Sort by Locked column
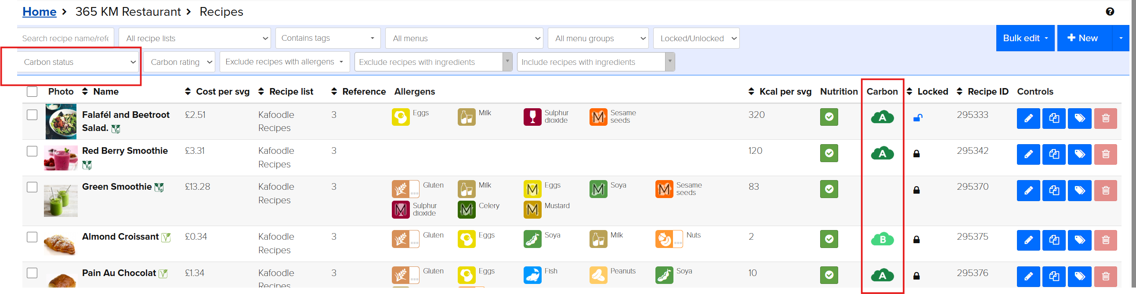The image size is (1136, 294). (927, 92)
